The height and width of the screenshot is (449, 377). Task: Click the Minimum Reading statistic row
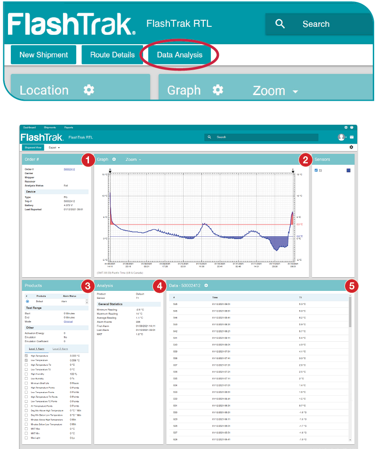coord(128,310)
